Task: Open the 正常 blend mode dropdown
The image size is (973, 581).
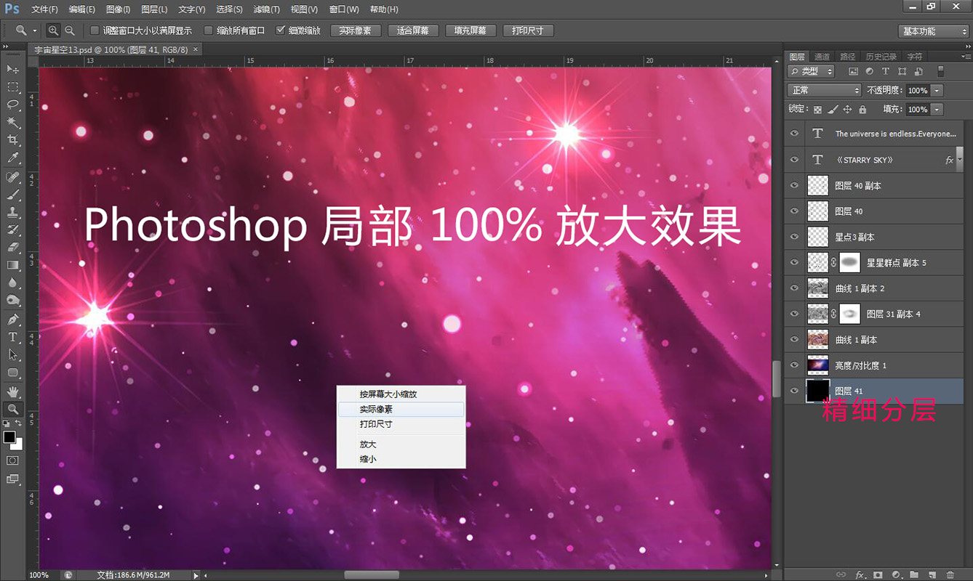Action: point(824,90)
